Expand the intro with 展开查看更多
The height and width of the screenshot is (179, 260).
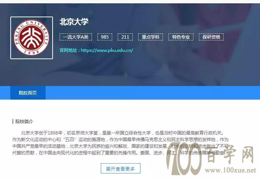[x=121, y=168]
